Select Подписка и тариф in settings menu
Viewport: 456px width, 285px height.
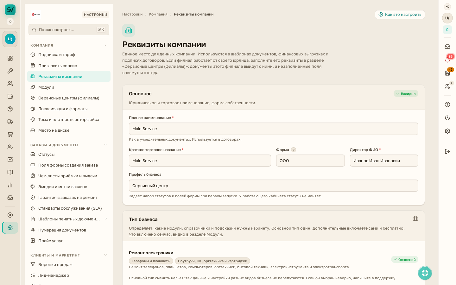click(69, 55)
